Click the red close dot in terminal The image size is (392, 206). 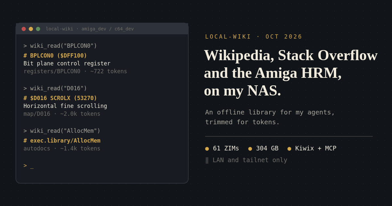point(24,29)
